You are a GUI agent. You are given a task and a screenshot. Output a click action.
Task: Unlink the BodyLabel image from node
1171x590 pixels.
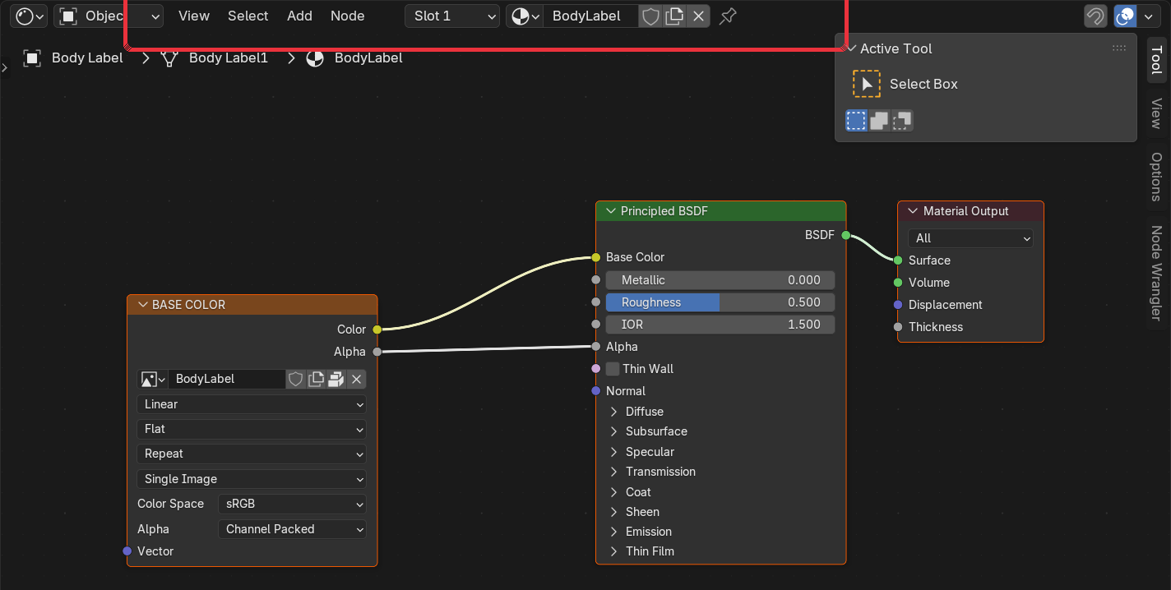[356, 379]
